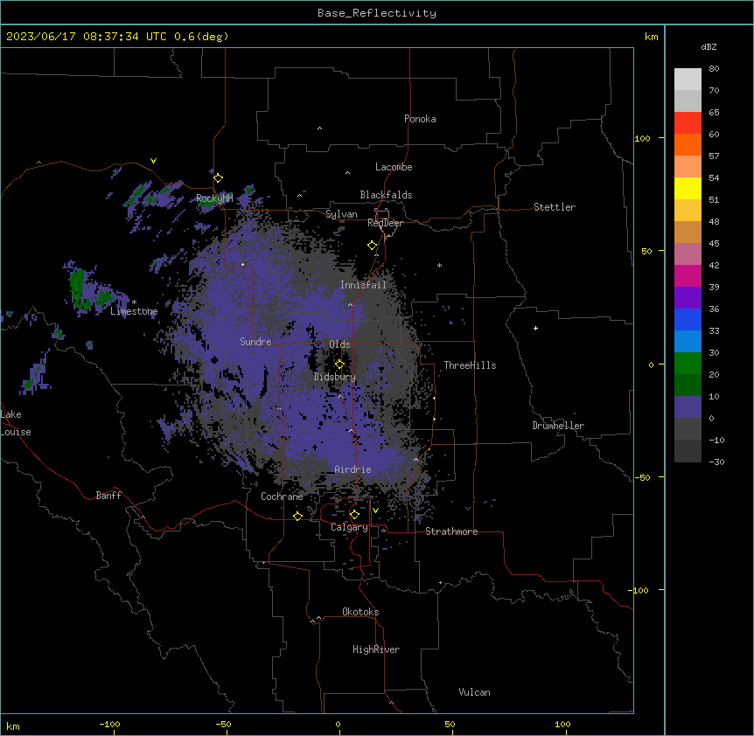Click the Blackfalds label on the map

click(386, 195)
